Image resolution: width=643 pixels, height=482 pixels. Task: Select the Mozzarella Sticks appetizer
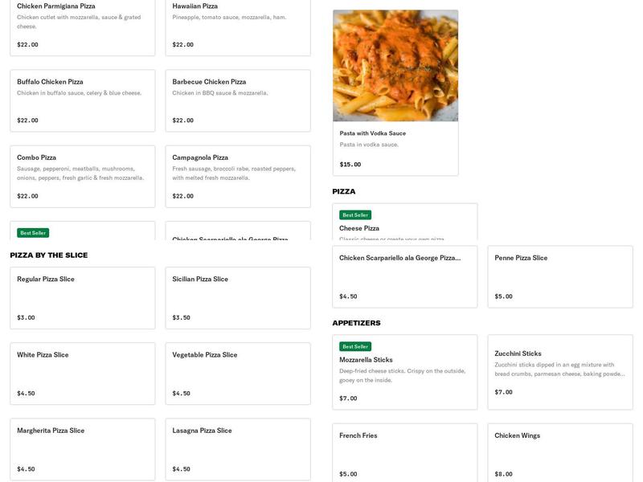(x=404, y=371)
